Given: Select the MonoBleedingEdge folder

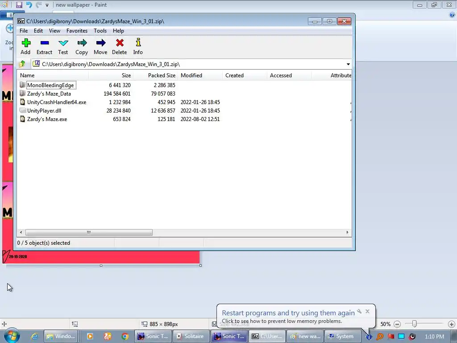Looking at the screenshot, I should tap(50, 85).
